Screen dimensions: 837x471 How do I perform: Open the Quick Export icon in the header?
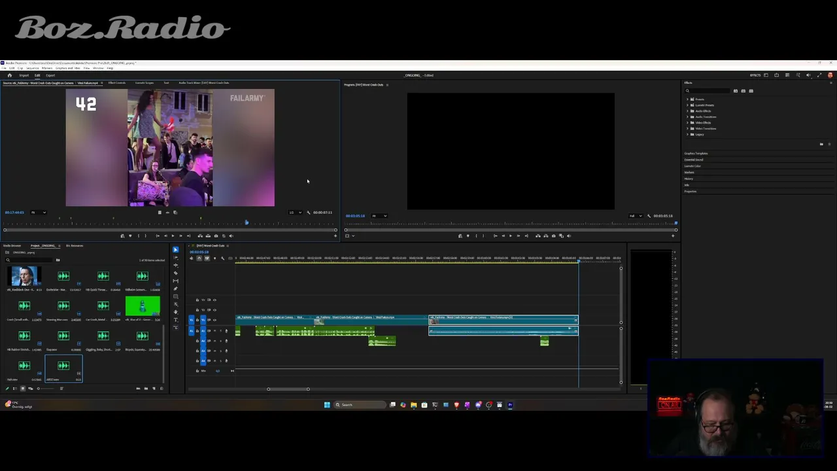pos(776,75)
